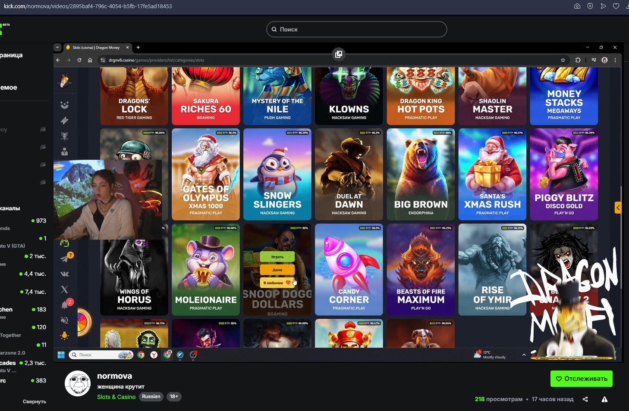Bookmark the page with the star icon

563,60
